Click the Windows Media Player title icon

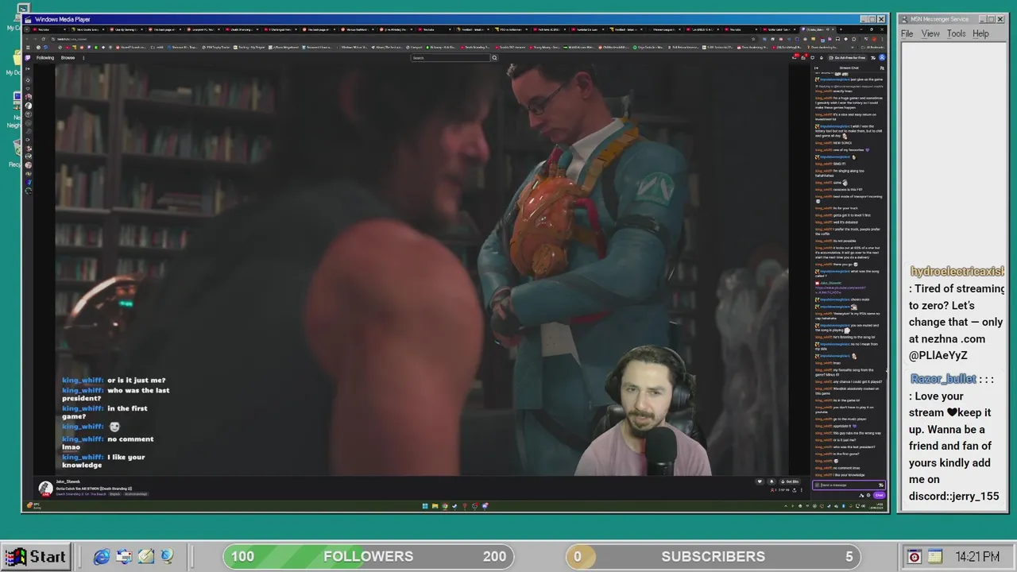click(x=29, y=19)
